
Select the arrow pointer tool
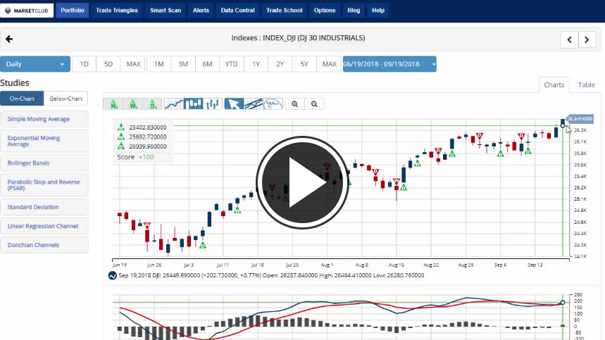coord(234,104)
